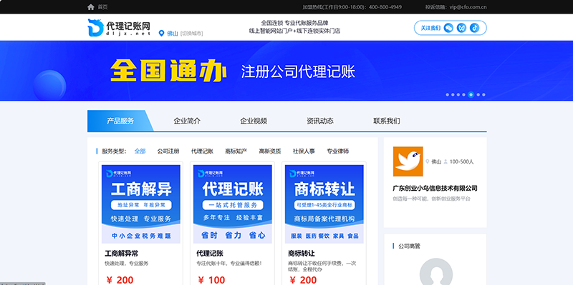Open the 商标转让 product image

click(x=324, y=204)
